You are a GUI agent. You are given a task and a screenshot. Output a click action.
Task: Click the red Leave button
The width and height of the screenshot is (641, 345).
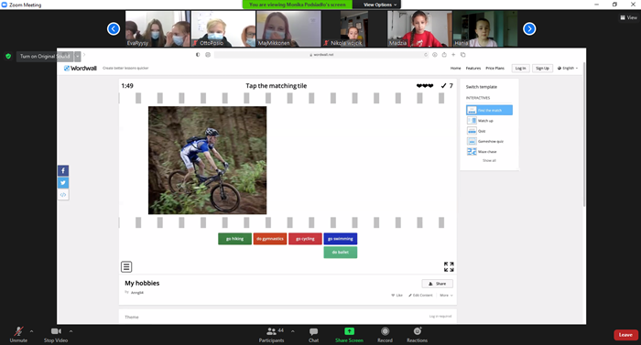click(x=625, y=334)
